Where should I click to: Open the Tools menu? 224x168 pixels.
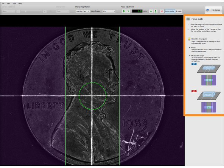(14, 3)
